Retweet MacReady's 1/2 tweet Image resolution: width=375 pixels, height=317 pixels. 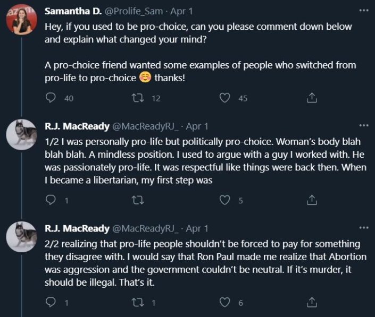click(x=138, y=200)
